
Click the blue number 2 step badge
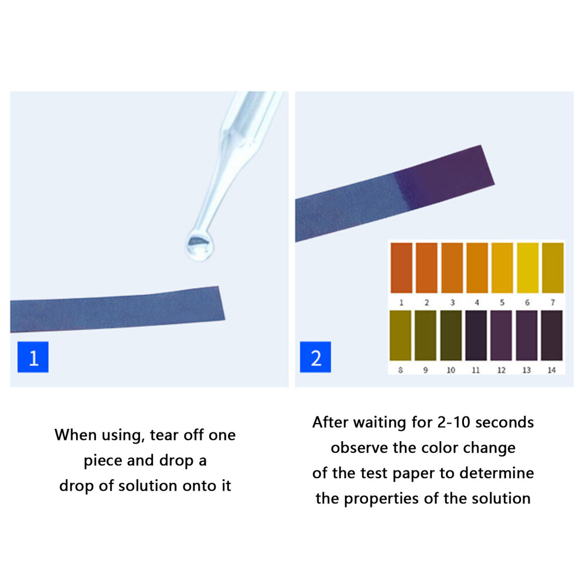315,357
